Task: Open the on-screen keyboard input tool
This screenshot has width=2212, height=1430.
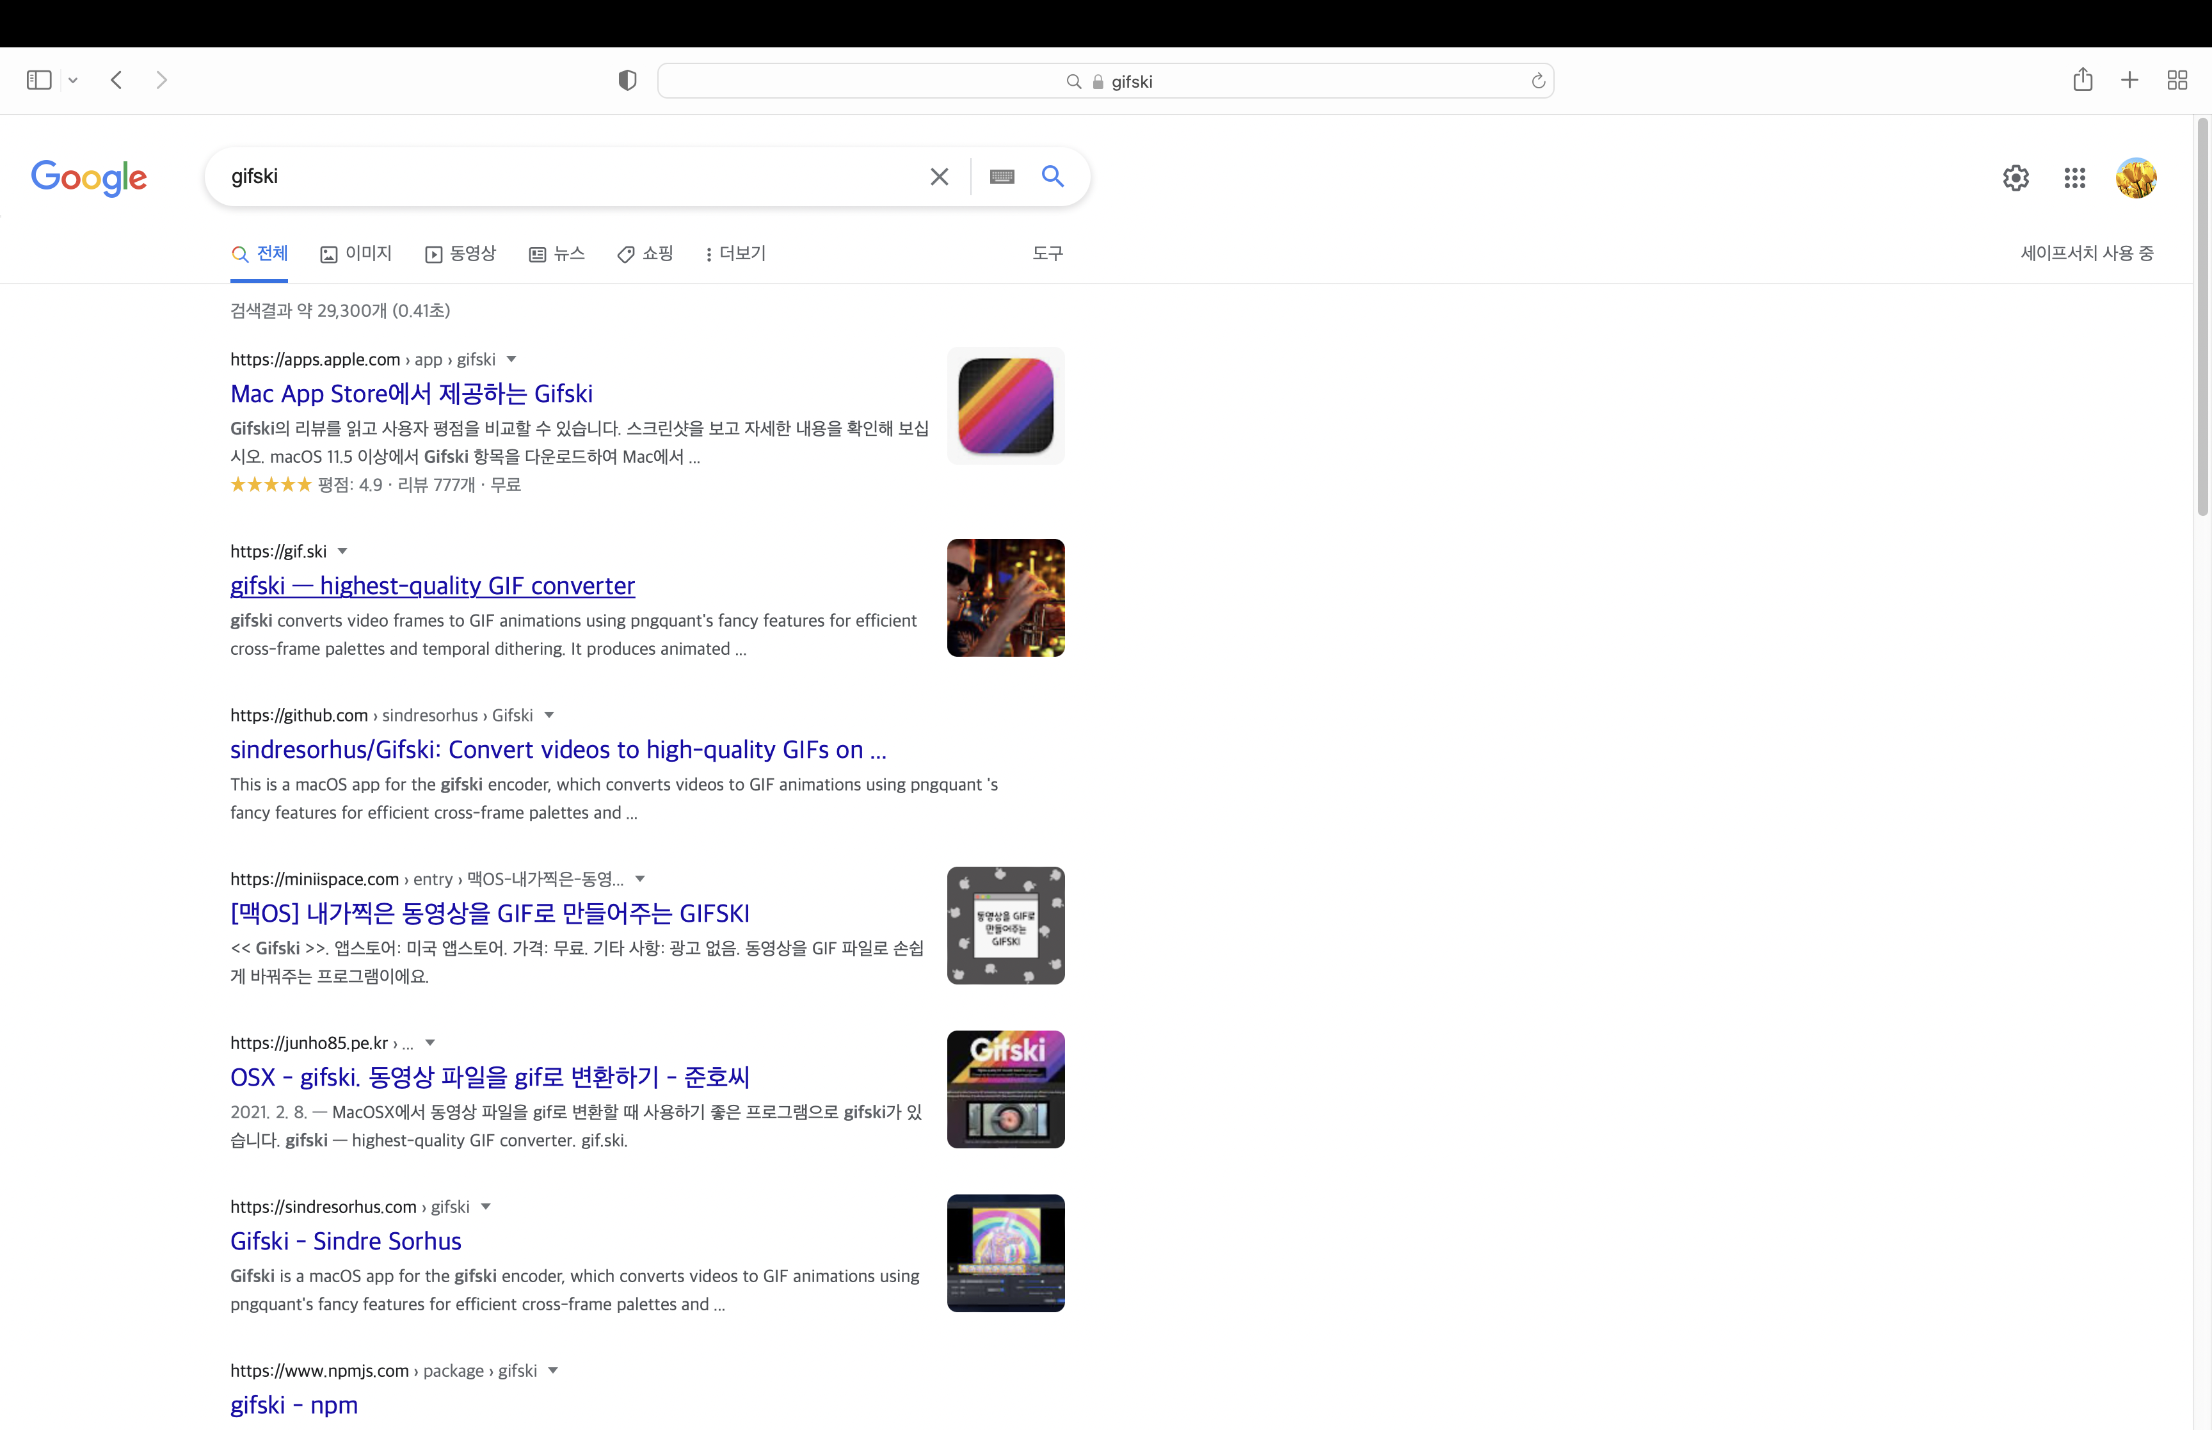Action: pyautogui.click(x=1002, y=177)
